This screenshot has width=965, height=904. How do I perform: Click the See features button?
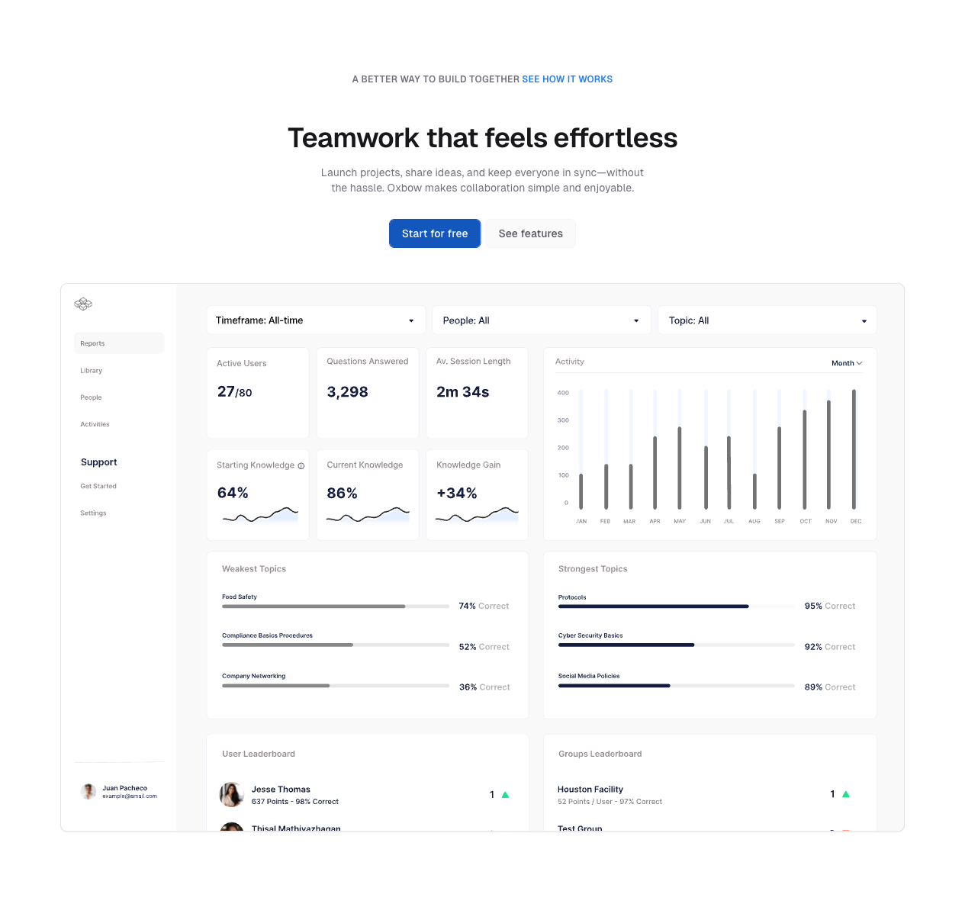pos(530,233)
